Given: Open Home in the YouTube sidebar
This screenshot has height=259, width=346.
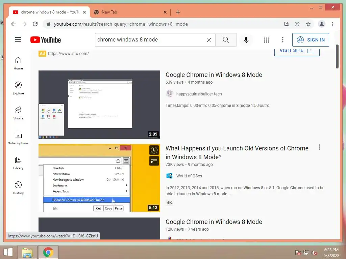Looking at the screenshot, I should click(x=18, y=63).
